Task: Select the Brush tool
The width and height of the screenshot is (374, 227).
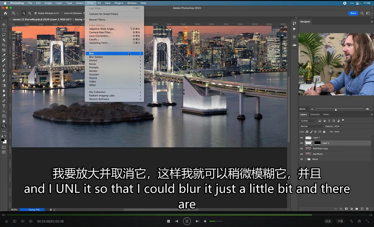Action: pos(4,65)
